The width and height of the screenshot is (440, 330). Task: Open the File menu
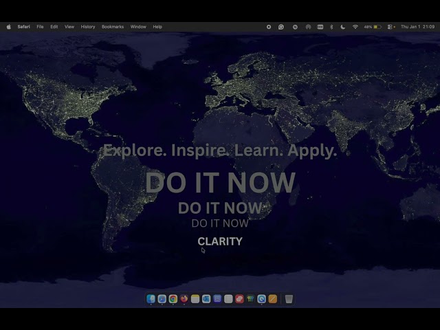(x=40, y=27)
